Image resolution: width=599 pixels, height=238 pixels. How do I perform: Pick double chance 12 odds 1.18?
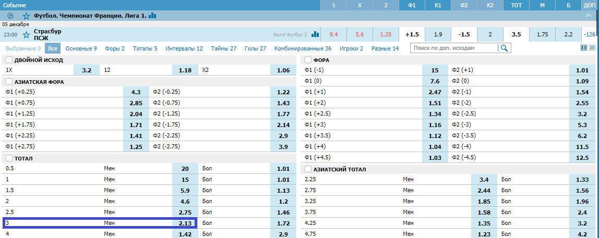[x=185, y=70]
